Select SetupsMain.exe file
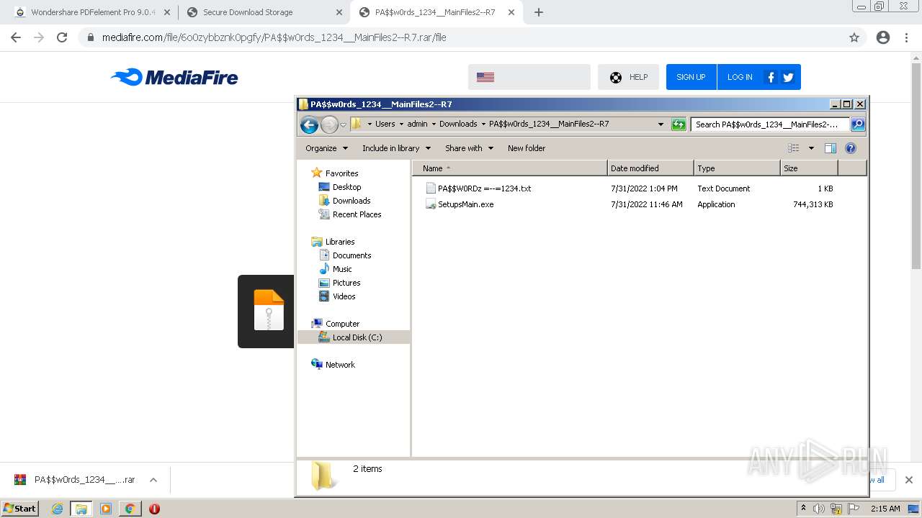 coord(460,204)
